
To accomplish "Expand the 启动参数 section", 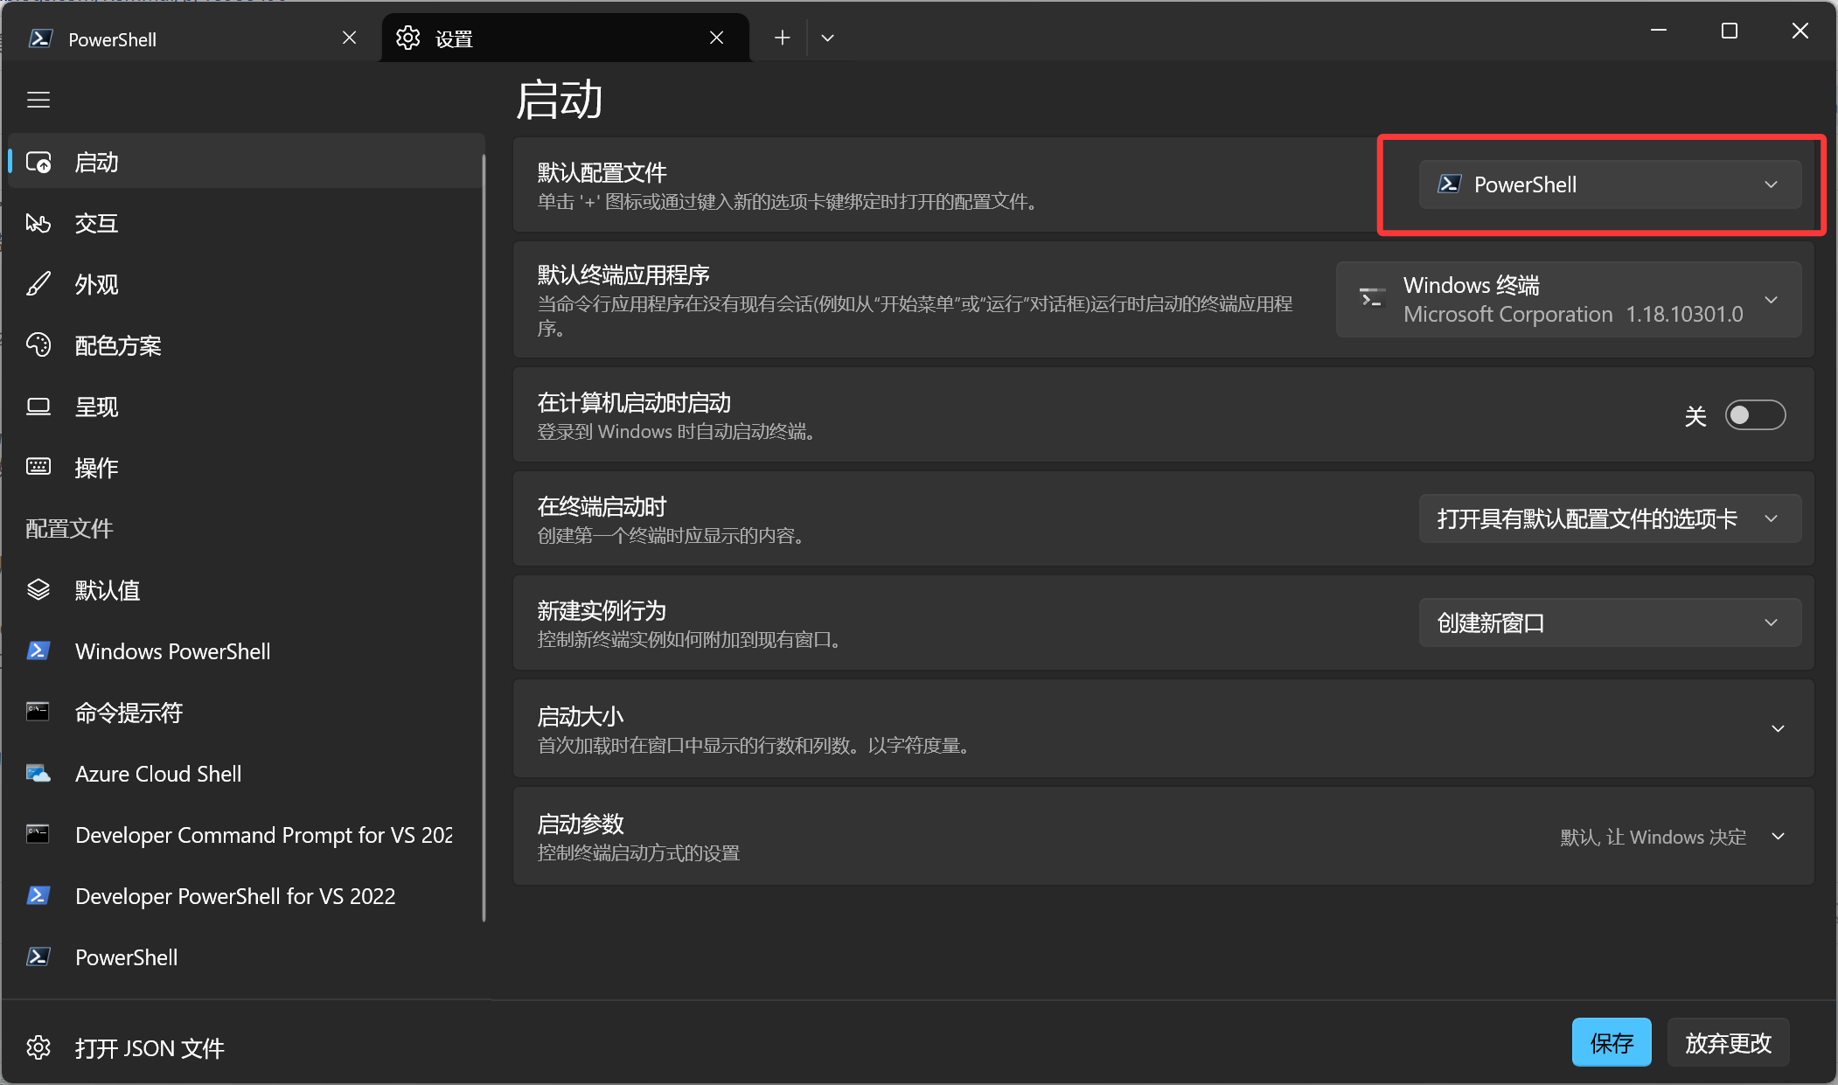I will coord(1777,837).
